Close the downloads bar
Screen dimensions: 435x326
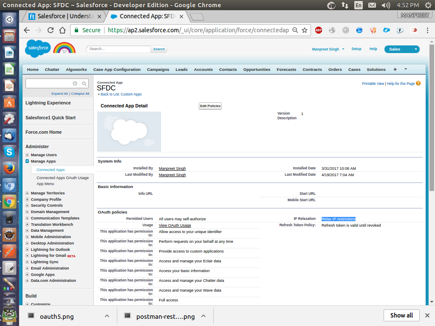[427, 315]
